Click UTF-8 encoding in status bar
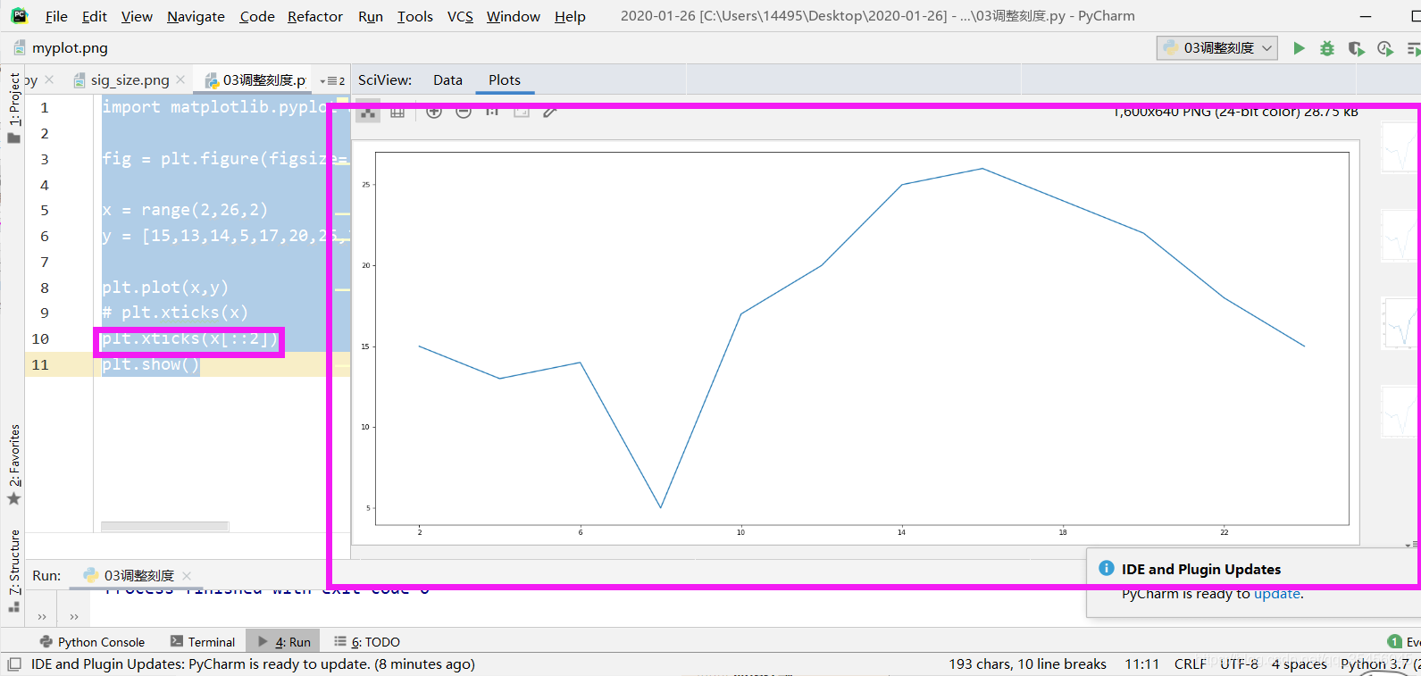1421x676 pixels. click(x=1239, y=664)
